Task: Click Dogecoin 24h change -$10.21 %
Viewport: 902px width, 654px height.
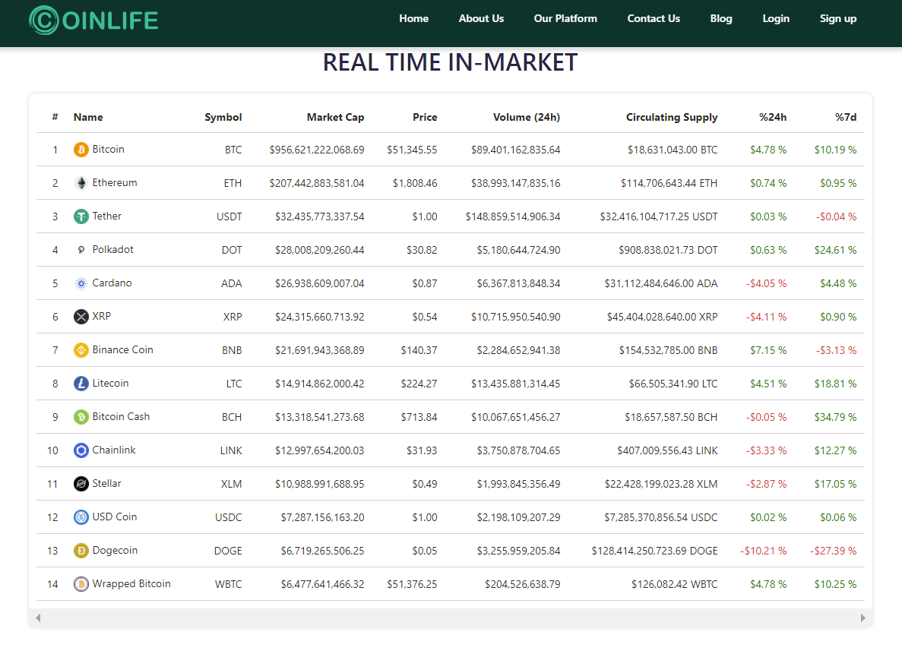Action: pos(764,551)
